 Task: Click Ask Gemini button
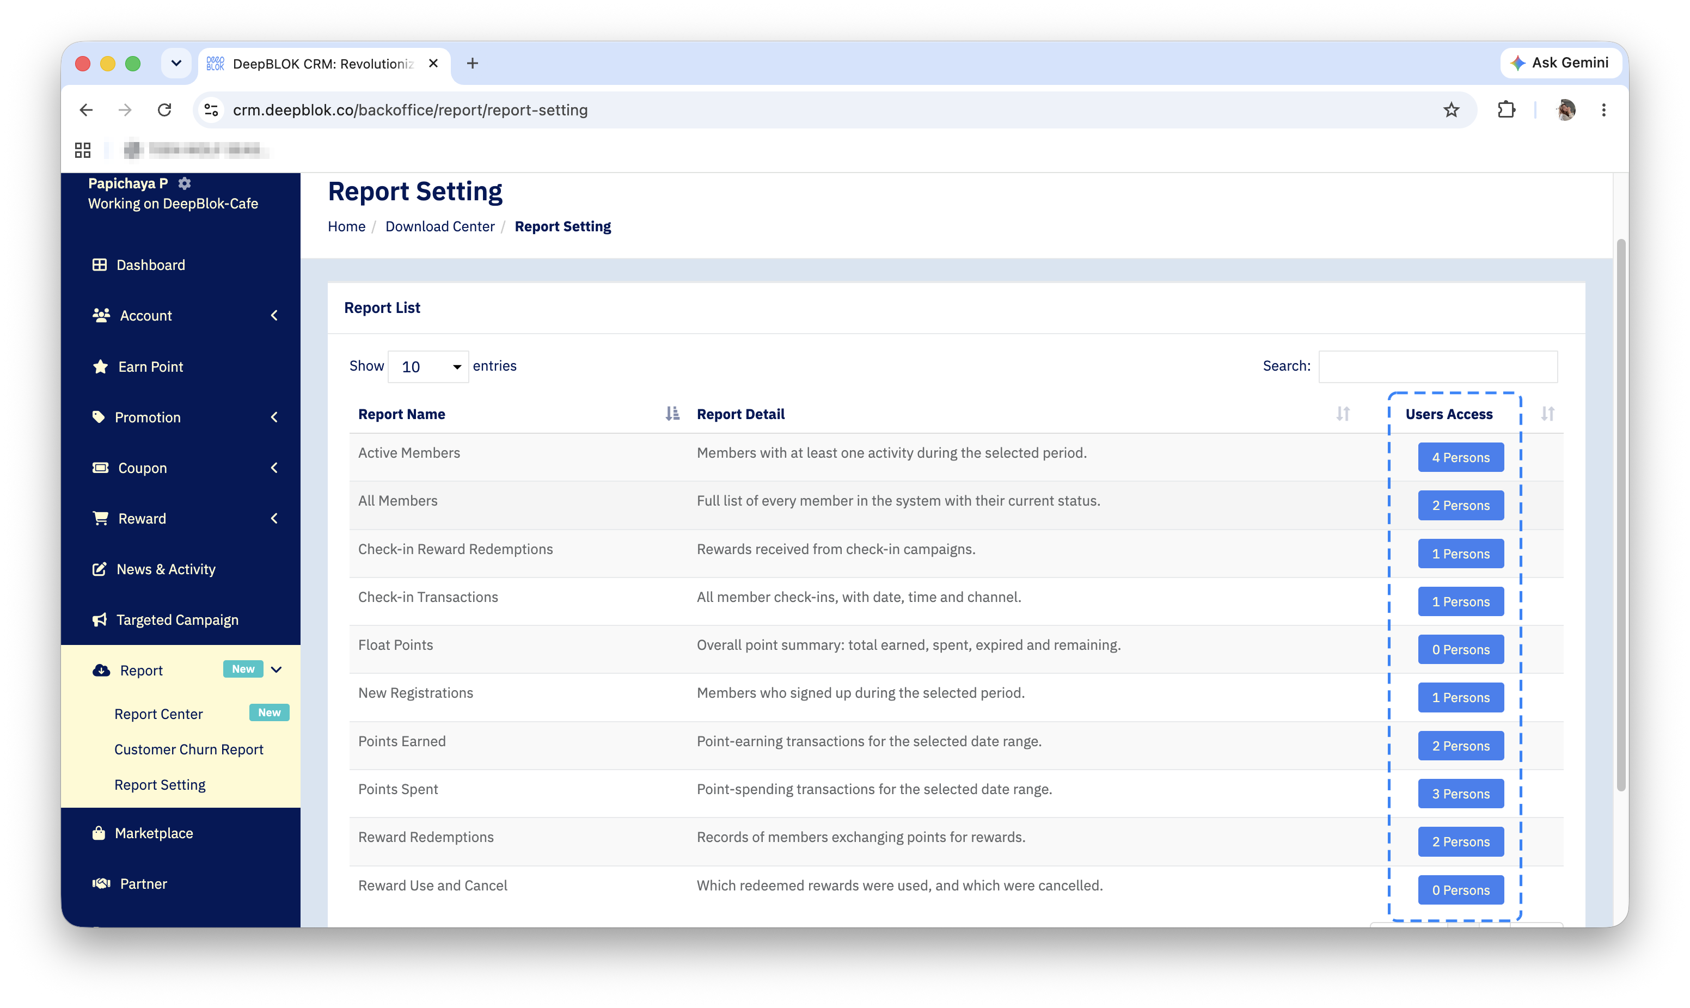1561,63
